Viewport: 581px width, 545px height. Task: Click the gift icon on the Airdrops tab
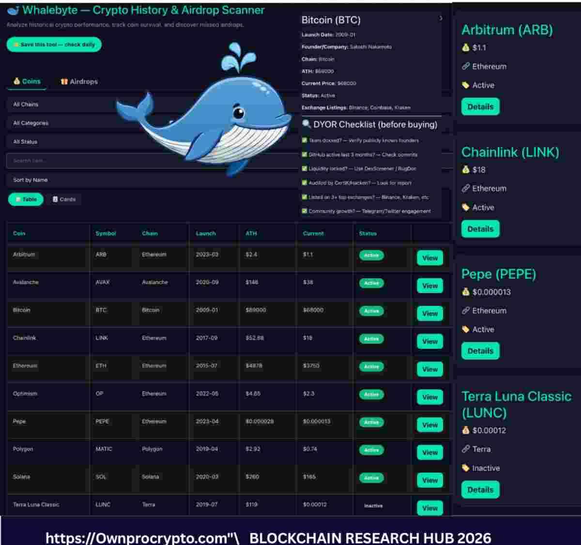point(64,81)
